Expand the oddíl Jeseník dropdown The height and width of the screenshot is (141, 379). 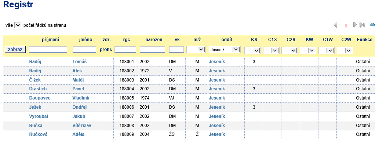click(x=224, y=50)
